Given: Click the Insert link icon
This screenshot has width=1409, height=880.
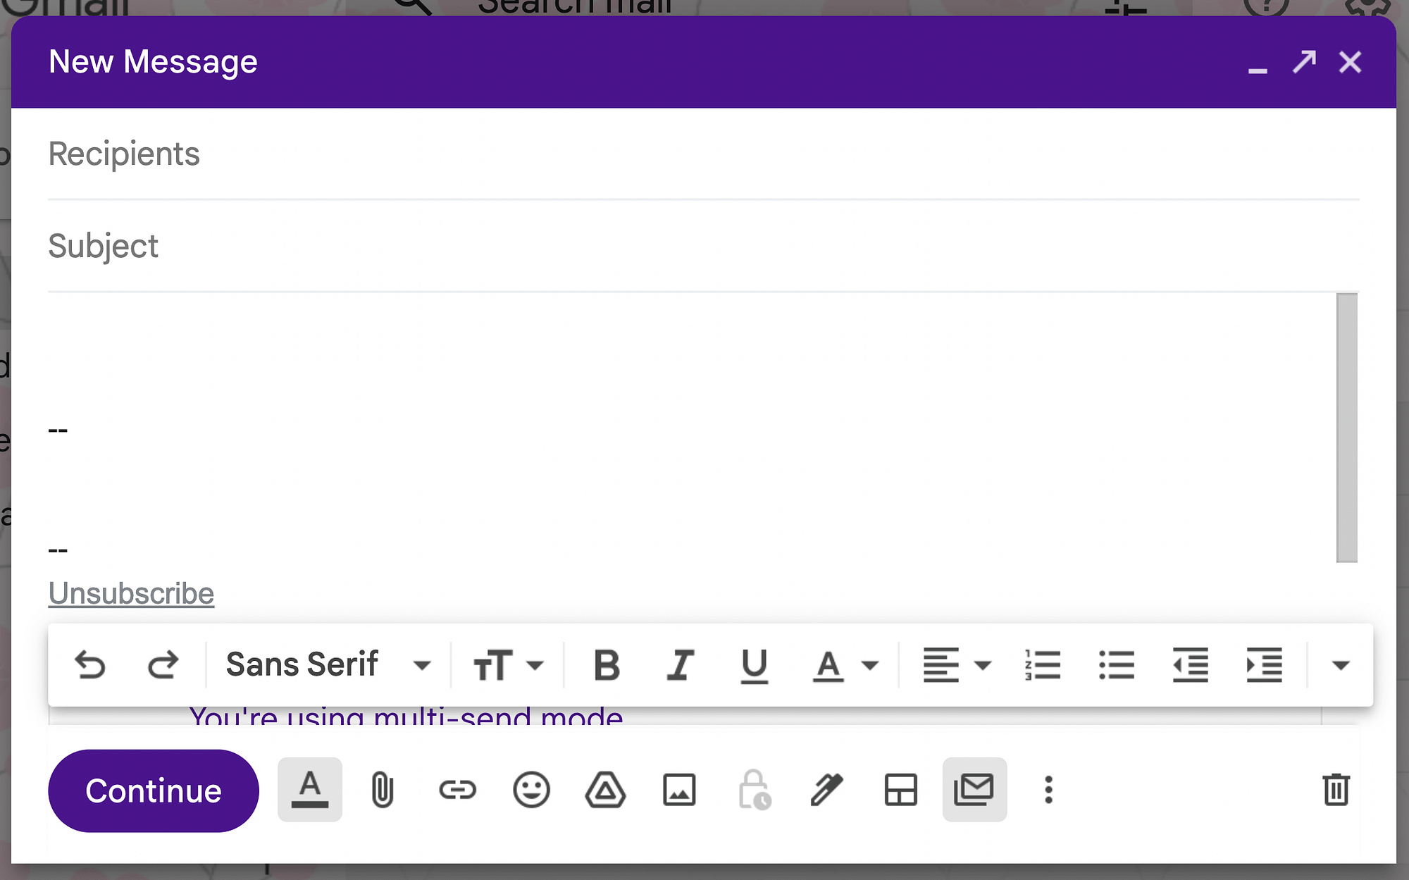Looking at the screenshot, I should click(x=457, y=790).
